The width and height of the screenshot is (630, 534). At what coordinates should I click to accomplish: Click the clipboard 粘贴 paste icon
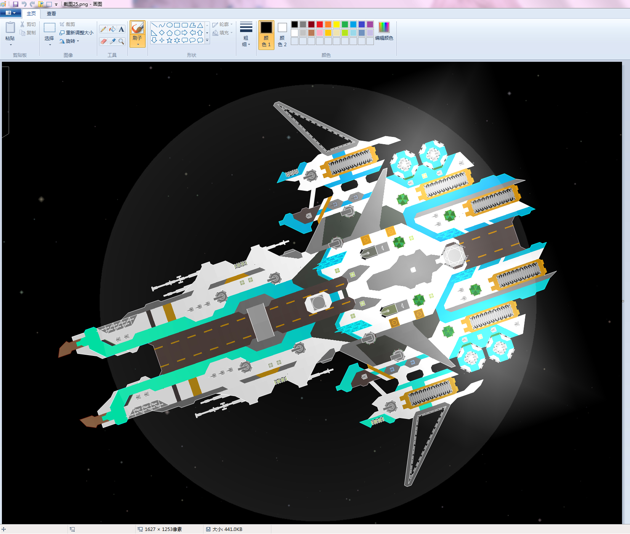(10, 27)
